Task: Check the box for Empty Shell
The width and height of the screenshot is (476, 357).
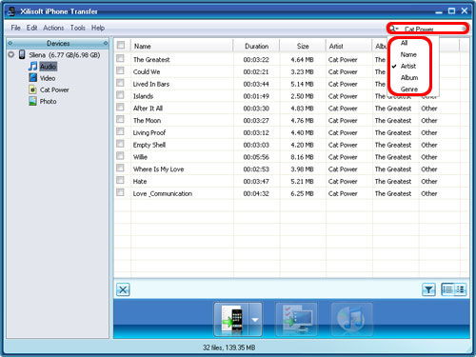Action: tap(120, 144)
